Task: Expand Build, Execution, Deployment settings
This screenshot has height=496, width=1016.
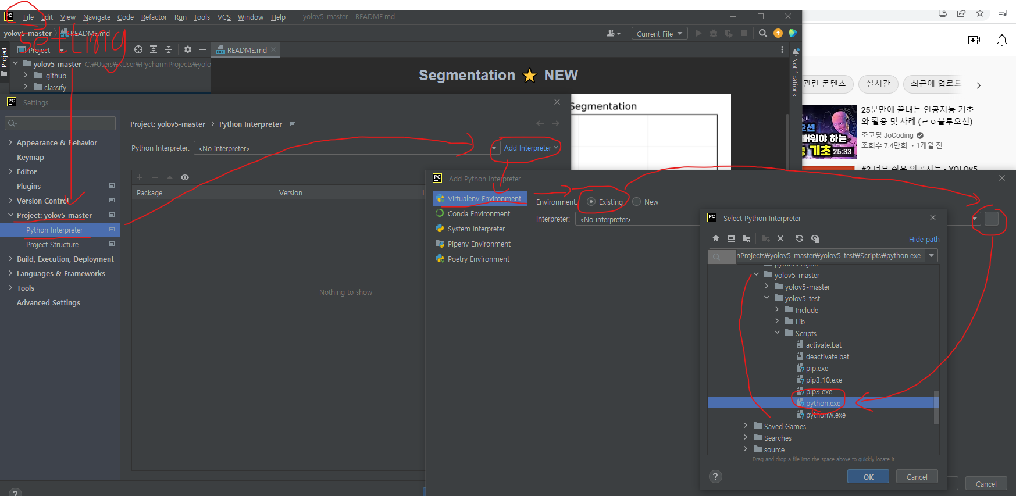Action: (10, 259)
